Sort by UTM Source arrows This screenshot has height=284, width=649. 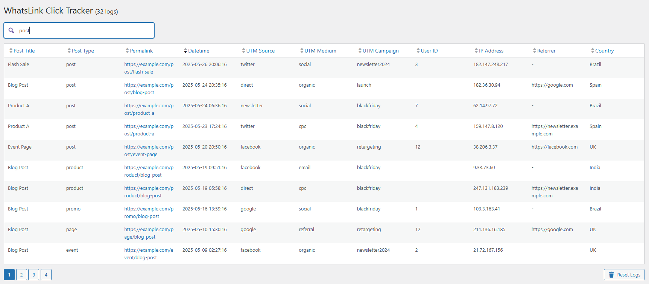click(x=243, y=51)
